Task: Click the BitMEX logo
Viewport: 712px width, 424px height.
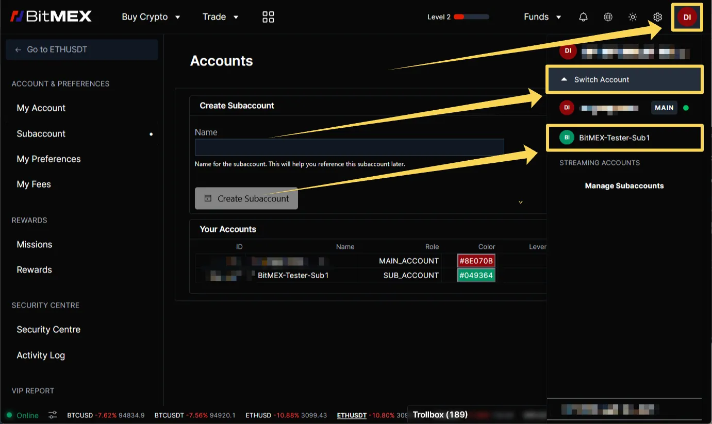Action: pyautogui.click(x=51, y=16)
